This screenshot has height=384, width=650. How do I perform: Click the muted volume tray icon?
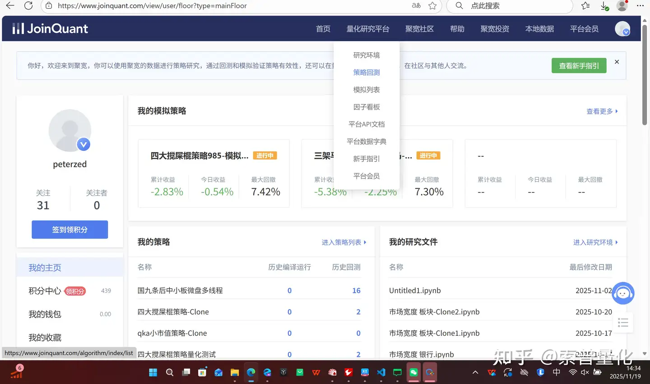(585, 372)
